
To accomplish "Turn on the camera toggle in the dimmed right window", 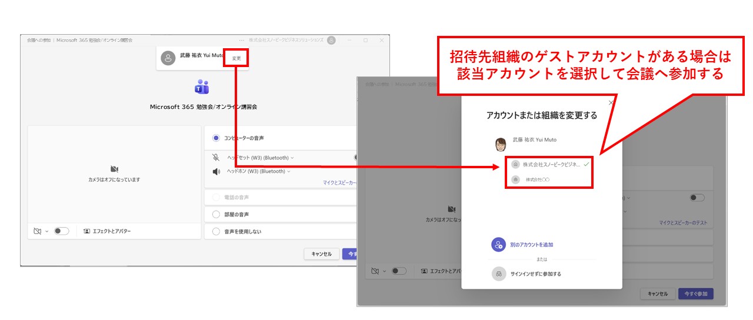I will tap(399, 271).
